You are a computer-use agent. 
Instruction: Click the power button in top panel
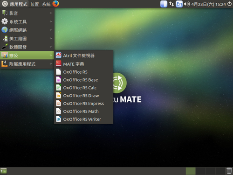tap(229, 4)
